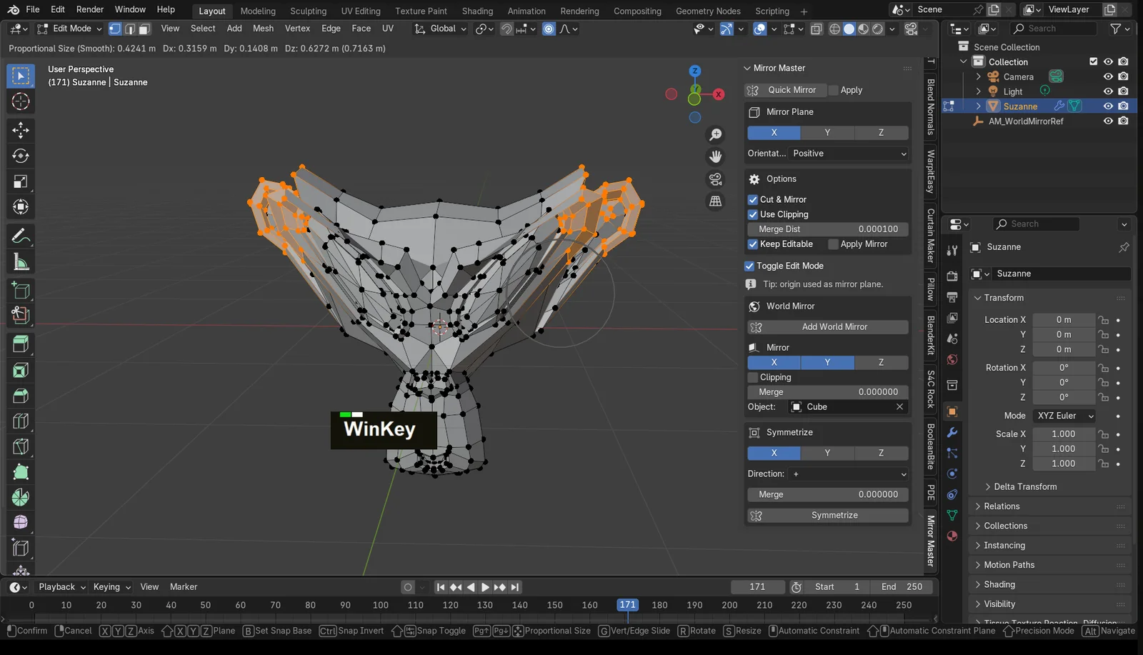Hide the Light object in the outliner
The height and width of the screenshot is (655, 1143).
point(1108,91)
